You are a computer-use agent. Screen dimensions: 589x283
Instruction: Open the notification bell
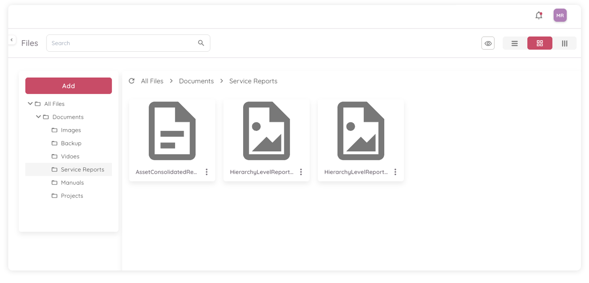coord(539,15)
